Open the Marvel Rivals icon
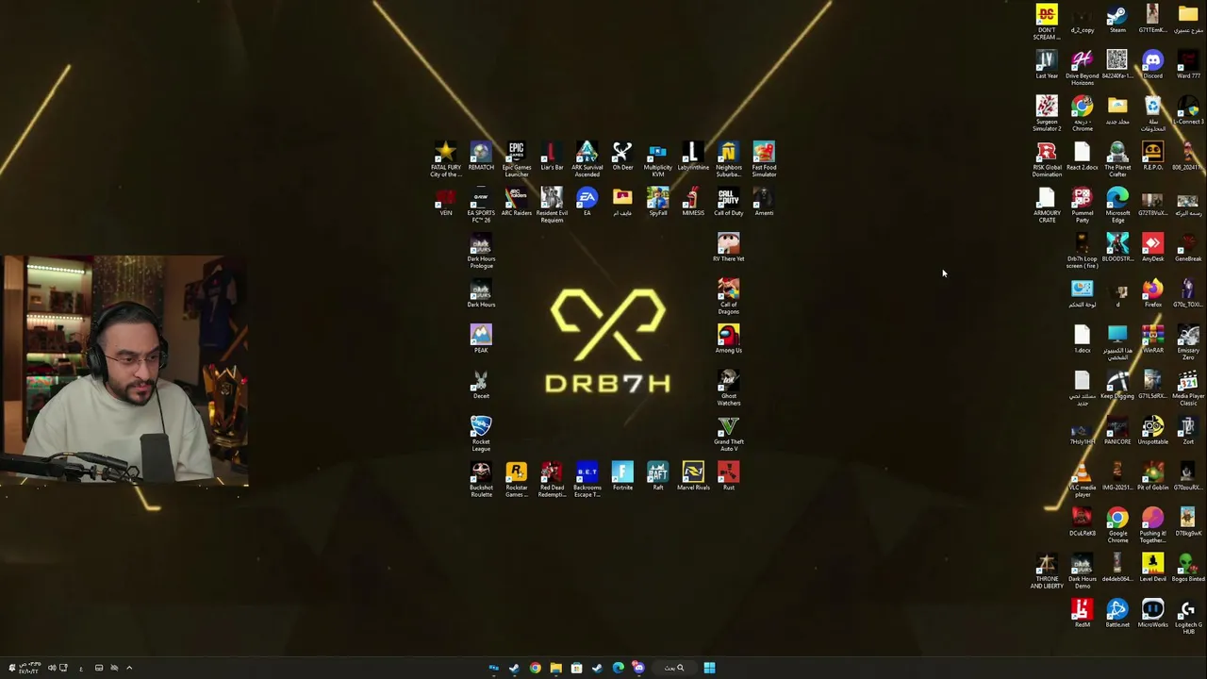 (x=693, y=476)
